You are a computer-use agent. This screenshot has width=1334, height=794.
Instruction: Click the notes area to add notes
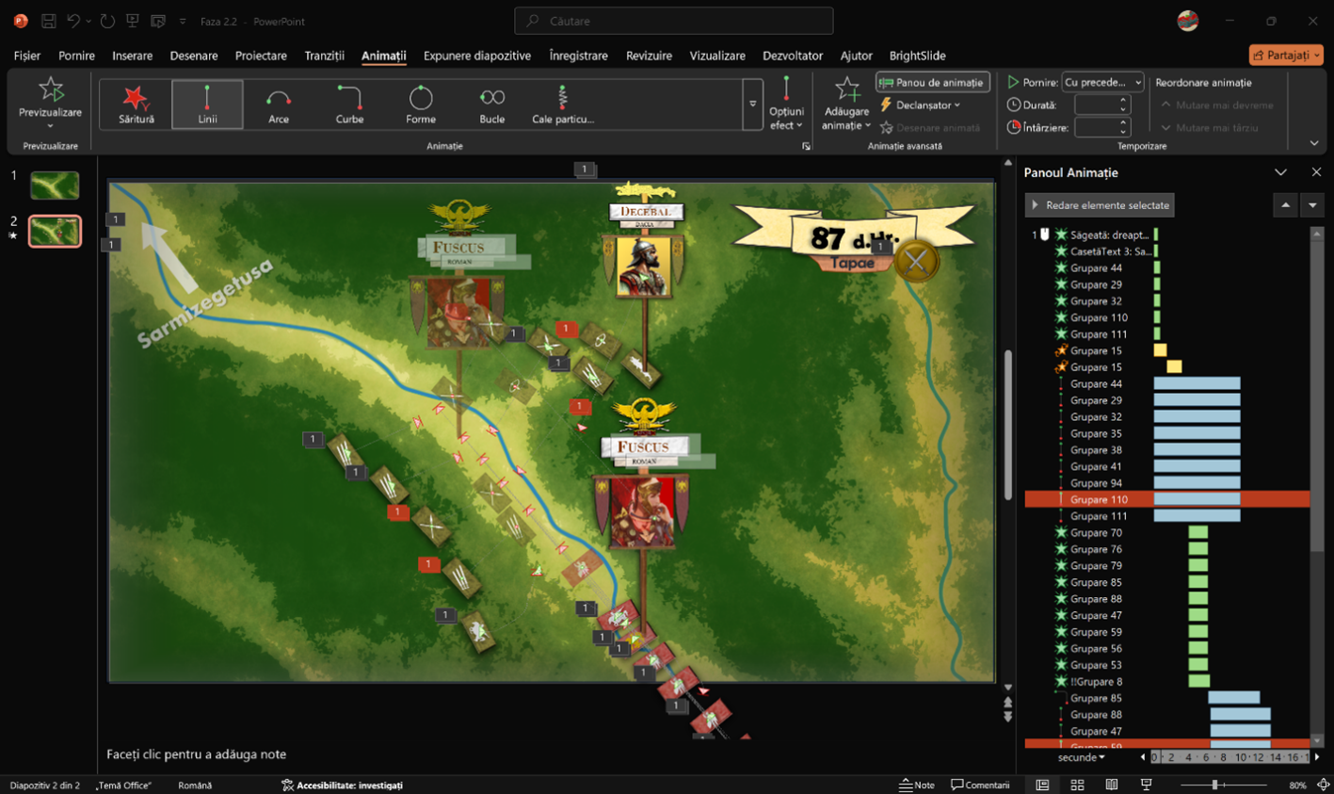coord(551,753)
